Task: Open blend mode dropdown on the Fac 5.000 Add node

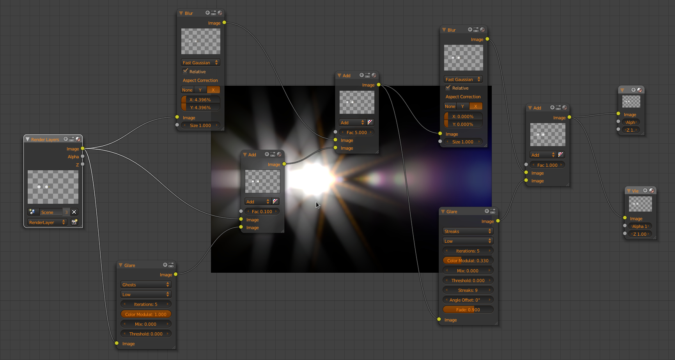Action: pyautogui.click(x=352, y=122)
